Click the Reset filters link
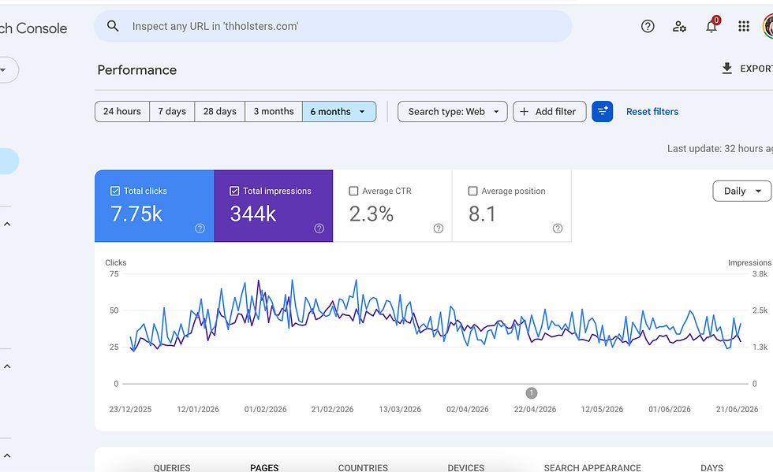 pyautogui.click(x=652, y=111)
